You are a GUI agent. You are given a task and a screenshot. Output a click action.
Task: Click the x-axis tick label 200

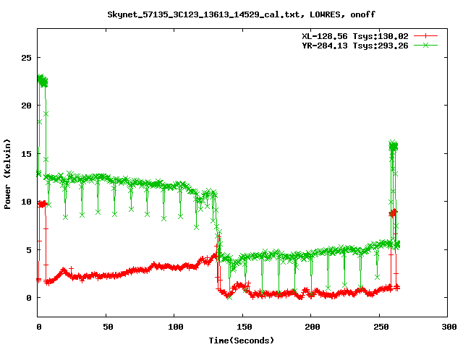click(312, 327)
